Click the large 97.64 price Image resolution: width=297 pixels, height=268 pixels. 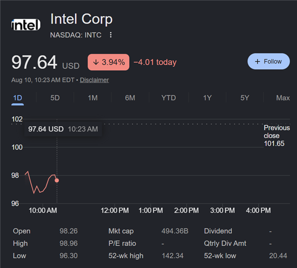pyautogui.click(x=34, y=62)
